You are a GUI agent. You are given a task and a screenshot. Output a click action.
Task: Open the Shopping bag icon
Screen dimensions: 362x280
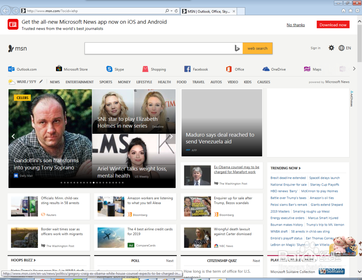pos(145,69)
